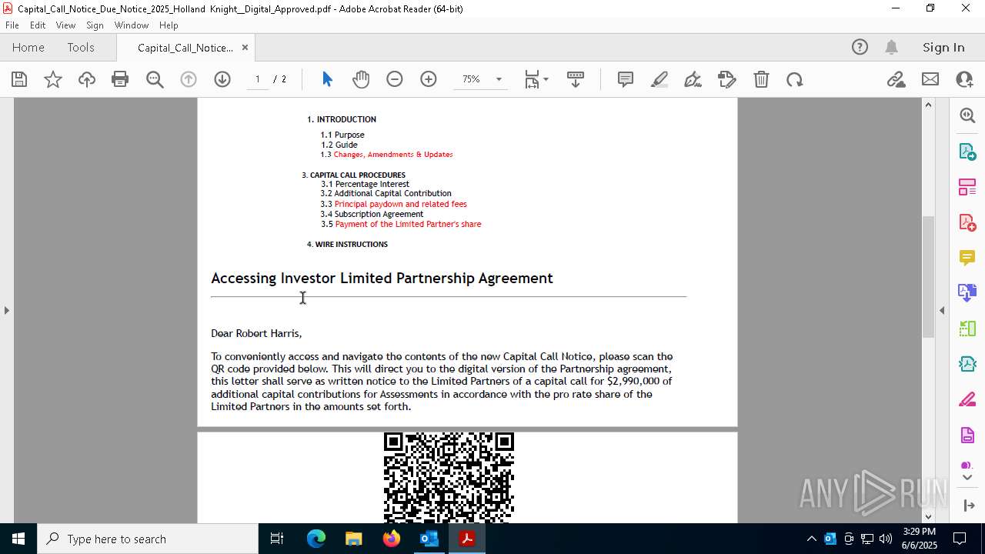This screenshot has height=554, width=985.
Task: Save the file with the floppy disk icon
Action: (19, 79)
